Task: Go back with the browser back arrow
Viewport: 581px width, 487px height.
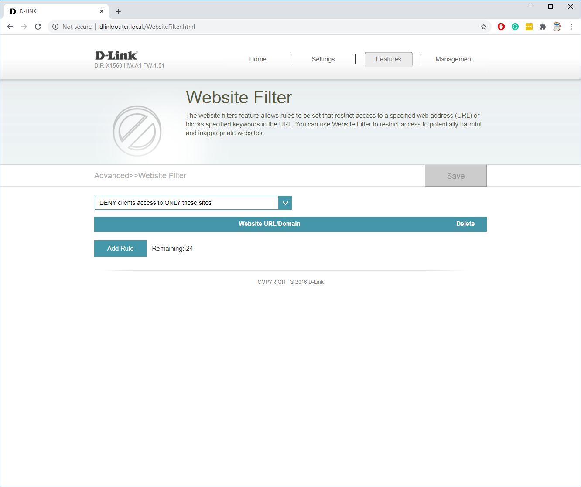Action: click(10, 27)
